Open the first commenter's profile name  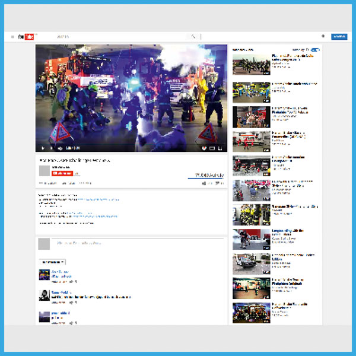(x=59, y=272)
